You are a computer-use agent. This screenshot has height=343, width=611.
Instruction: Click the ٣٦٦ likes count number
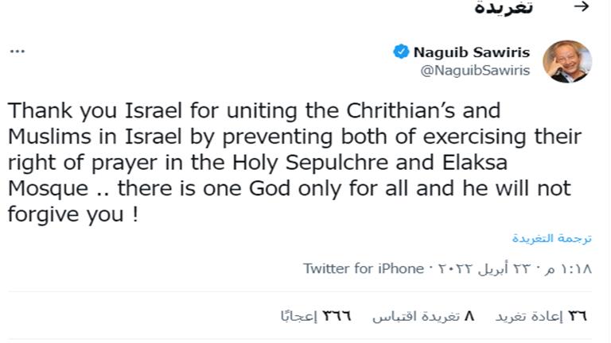(337, 316)
